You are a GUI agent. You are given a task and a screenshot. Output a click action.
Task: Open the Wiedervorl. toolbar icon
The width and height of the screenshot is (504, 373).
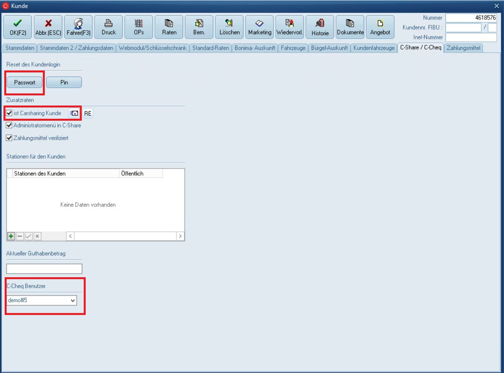pyautogui.click(x=289, y=27)
